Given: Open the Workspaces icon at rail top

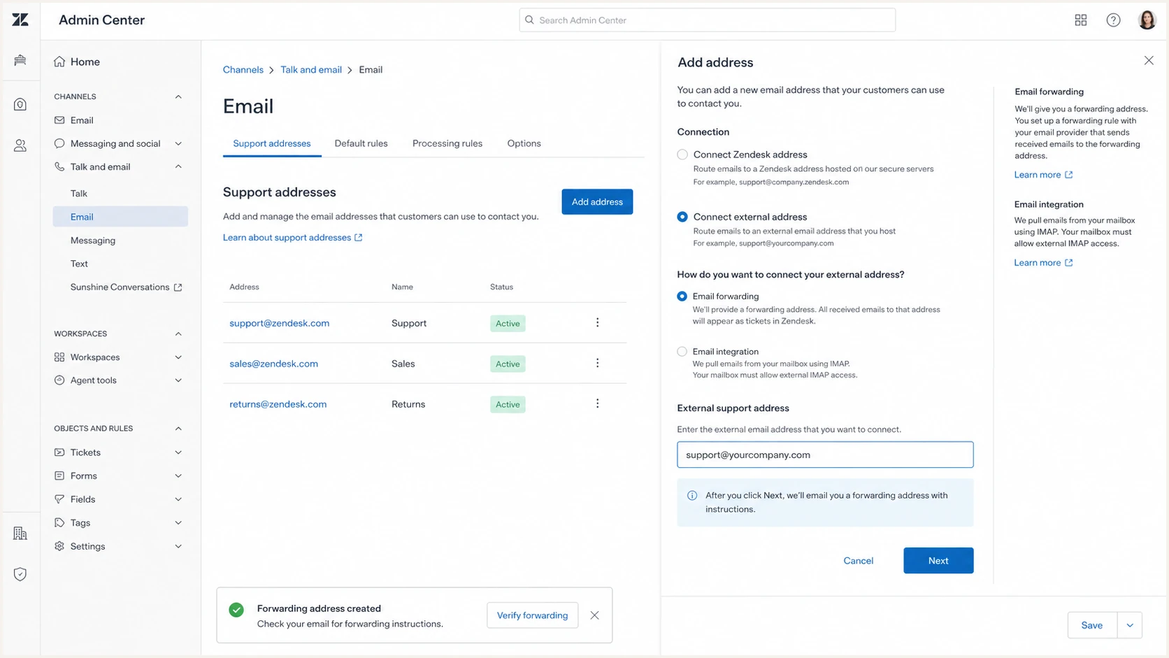Looking at the screenshot, I should [x=20, y=60].
